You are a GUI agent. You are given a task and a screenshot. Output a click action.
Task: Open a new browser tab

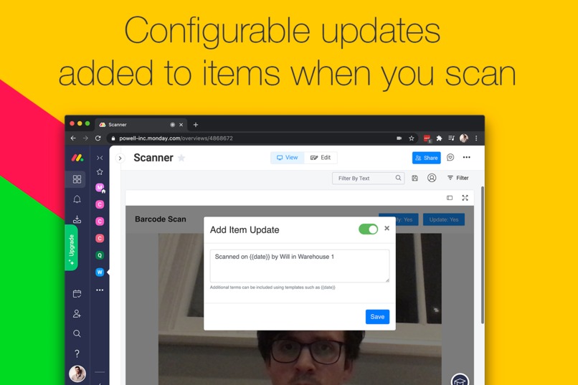[x=196, y=125]
